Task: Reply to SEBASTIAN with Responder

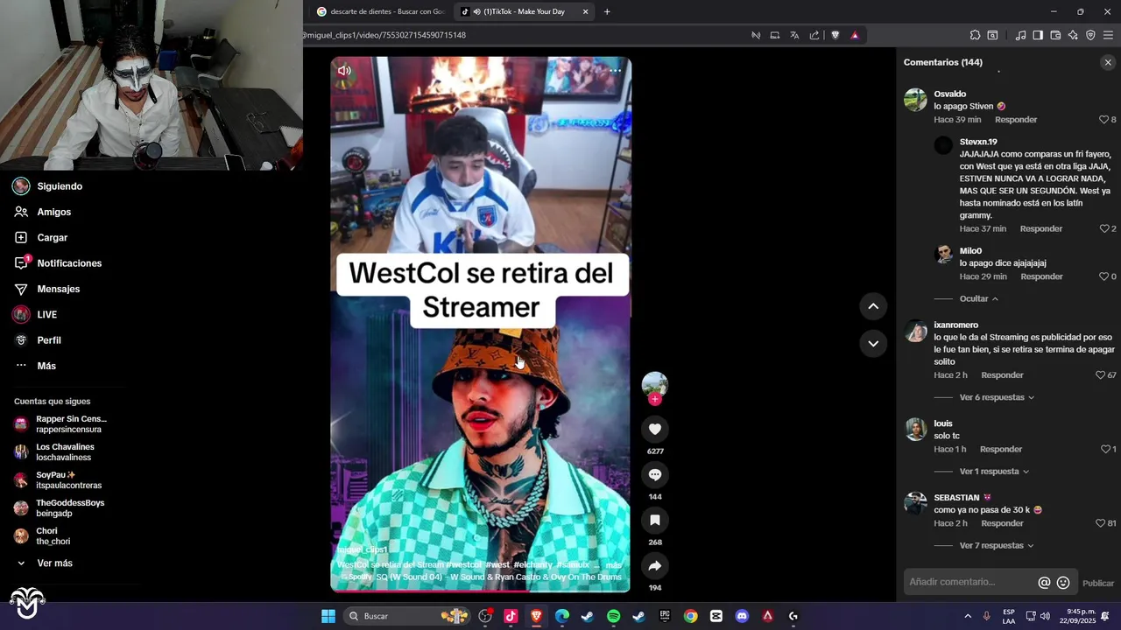Action: pos(1002,523)
